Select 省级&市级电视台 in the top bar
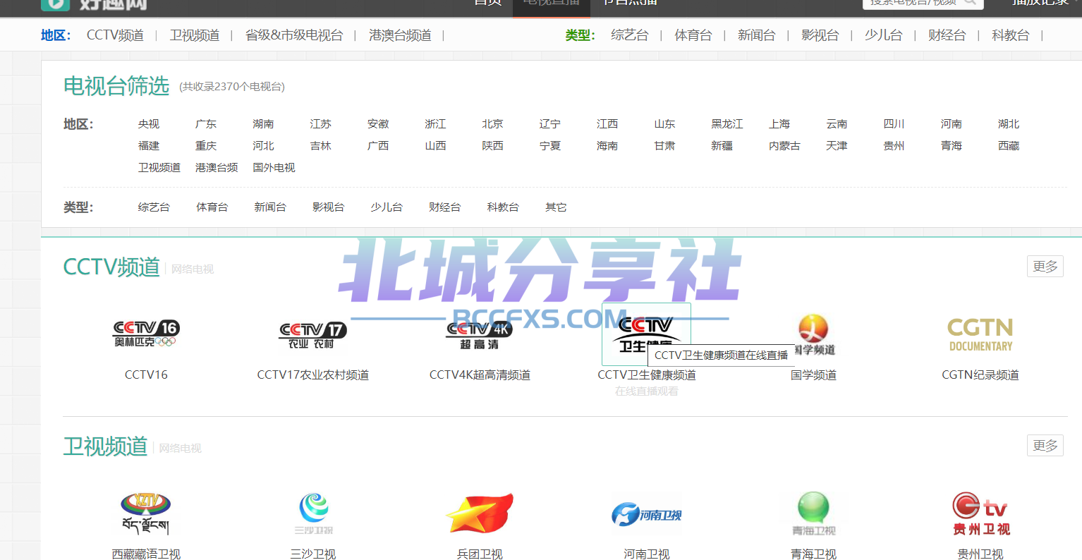 coord(294,35)
